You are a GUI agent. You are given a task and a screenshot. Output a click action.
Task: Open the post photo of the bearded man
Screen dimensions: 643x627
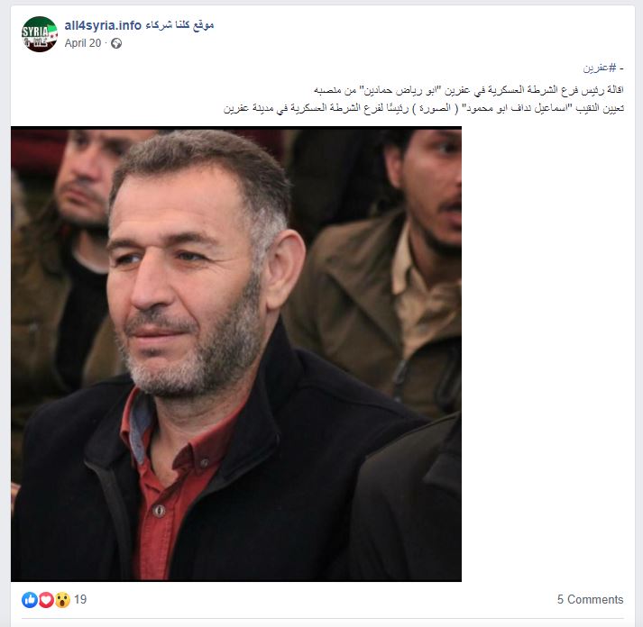(x=236, y=354)
